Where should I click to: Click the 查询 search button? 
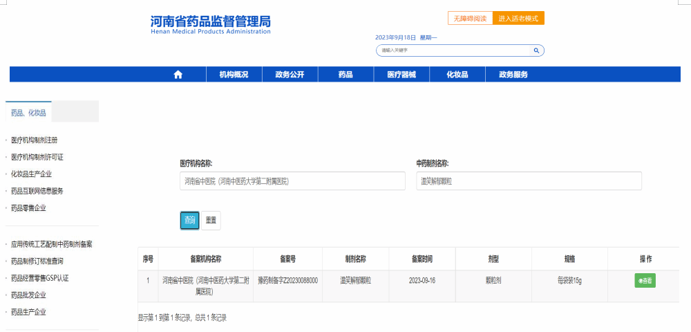click(x=189, y=220)
